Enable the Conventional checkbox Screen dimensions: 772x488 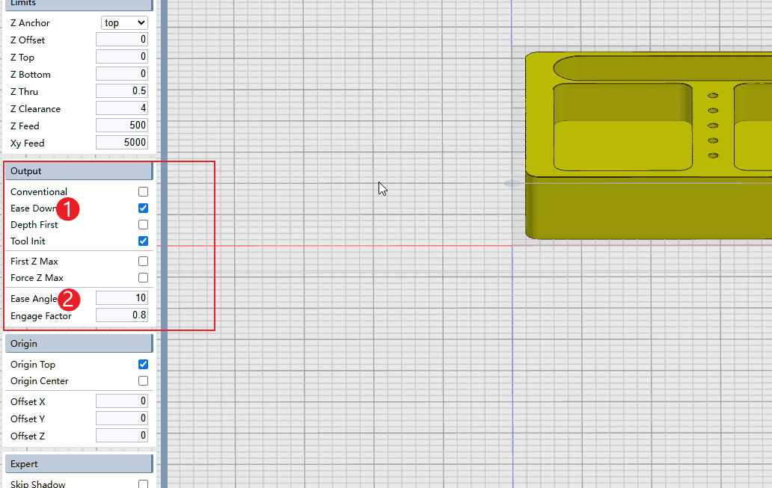tap(143, 192)
